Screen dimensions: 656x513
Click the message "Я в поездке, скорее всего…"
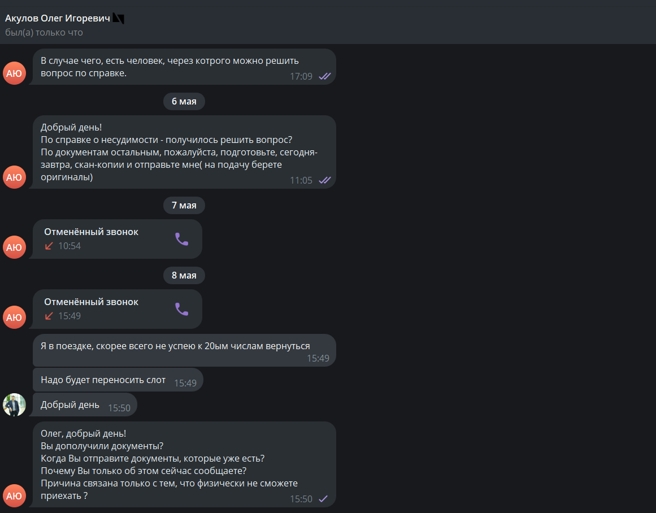[184, 350]
